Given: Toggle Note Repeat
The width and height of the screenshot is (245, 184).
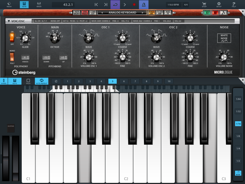Looking at the screenshot, I should tap(42, 81).
